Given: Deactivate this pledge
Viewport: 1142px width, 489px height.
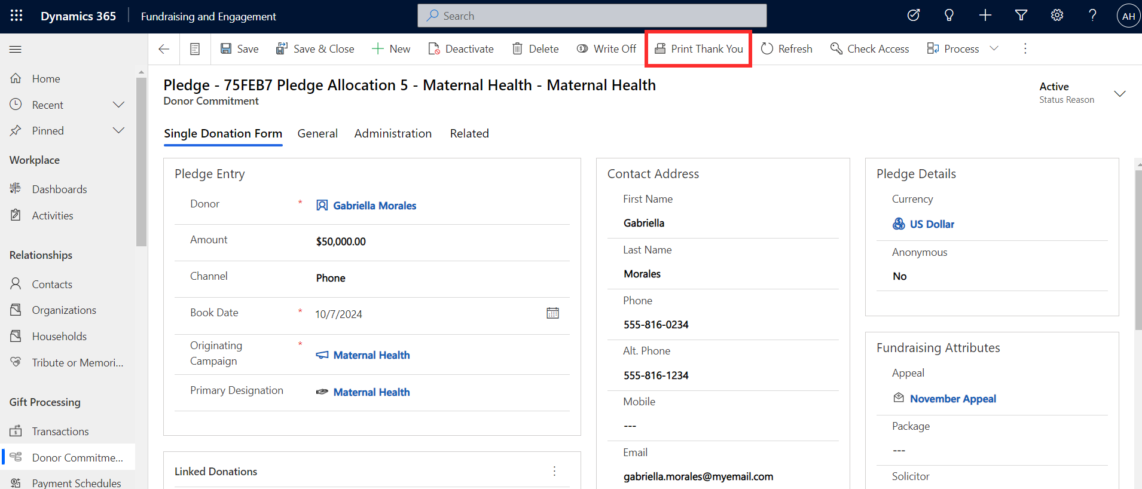Looking at the screenshot, I should click(x=461, y=49).
